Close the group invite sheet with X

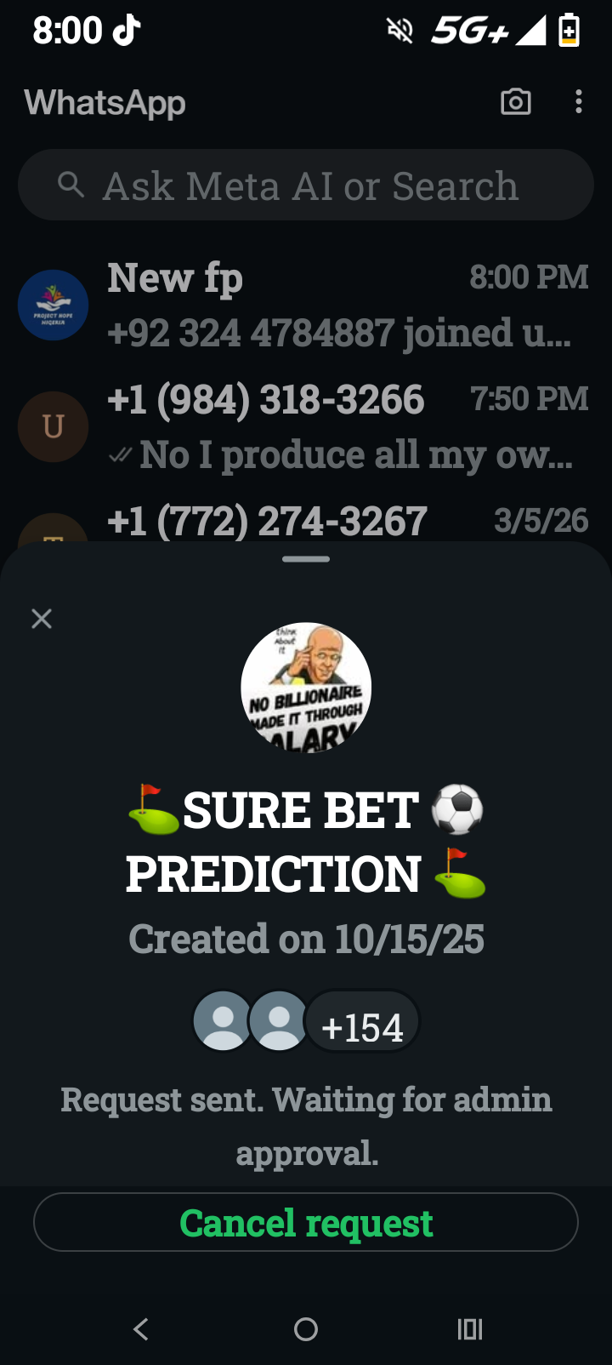(42, 619)
